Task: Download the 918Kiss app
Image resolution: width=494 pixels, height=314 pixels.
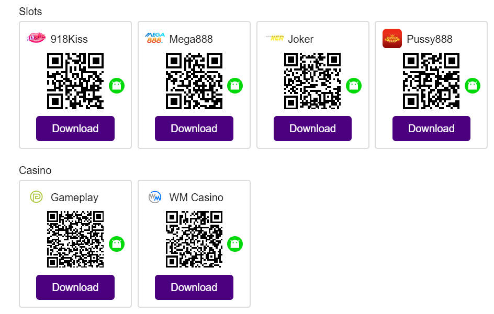Action: point(75,129)
